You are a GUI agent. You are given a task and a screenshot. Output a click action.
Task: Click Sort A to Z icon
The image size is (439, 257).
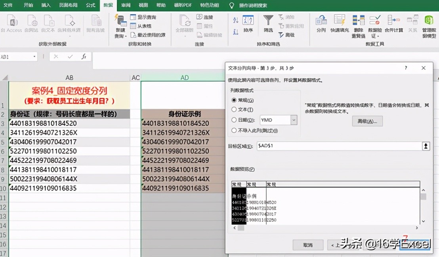[x=236, y=20]
